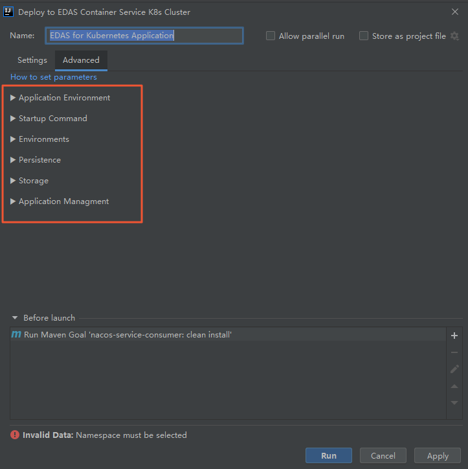Enable Allow parallel run checkbox
Viewport: 468px width, 469px height.
pyautogui.click(x=271, y=36)
